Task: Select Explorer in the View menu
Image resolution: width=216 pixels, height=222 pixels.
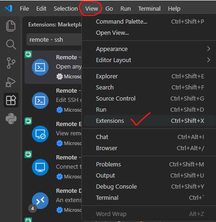Action: [x=149, y=76]
